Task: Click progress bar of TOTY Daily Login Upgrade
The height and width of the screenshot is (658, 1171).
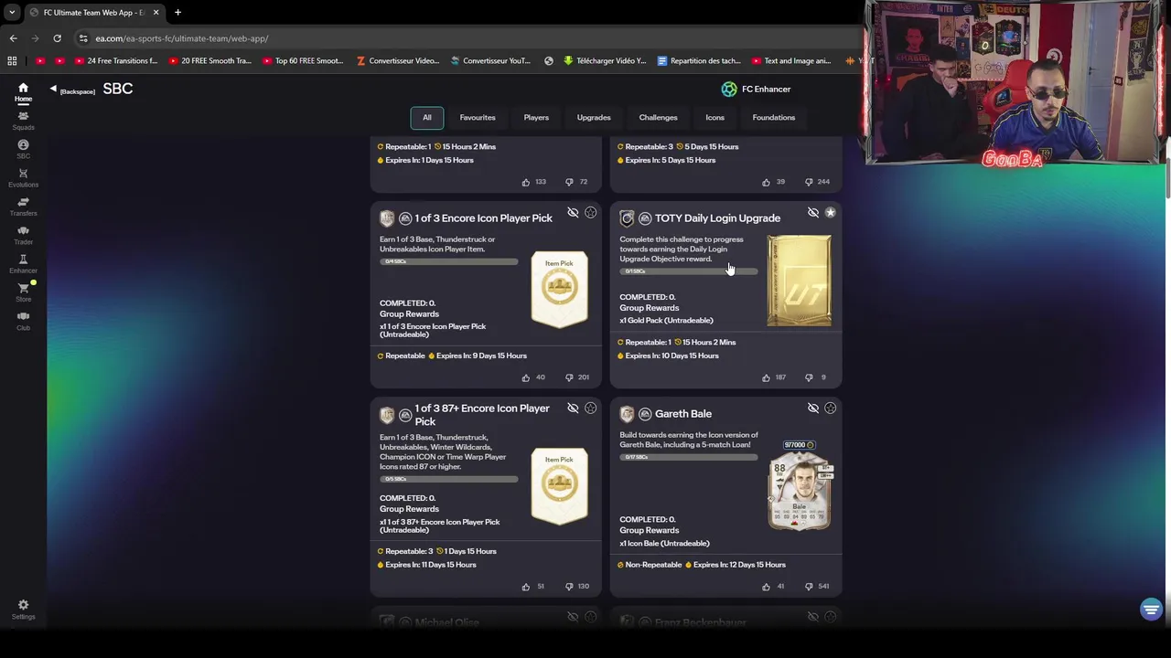Action: 689,271
